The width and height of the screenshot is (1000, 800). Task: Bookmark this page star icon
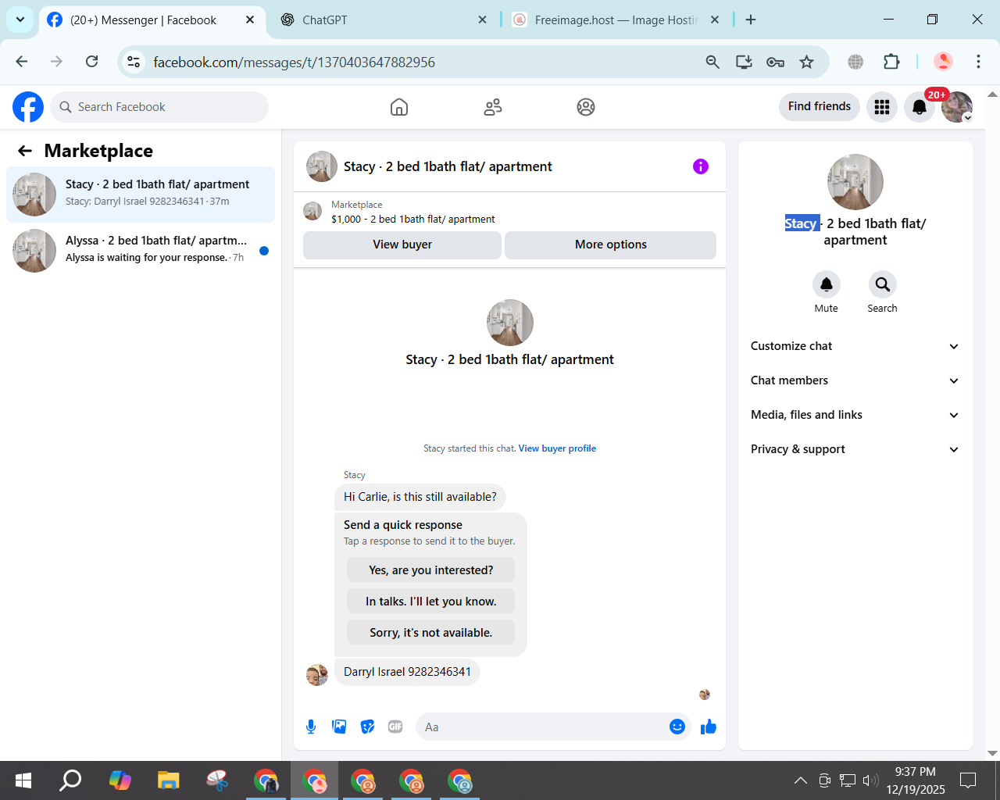pyautogui.click(x=807, y=62)
